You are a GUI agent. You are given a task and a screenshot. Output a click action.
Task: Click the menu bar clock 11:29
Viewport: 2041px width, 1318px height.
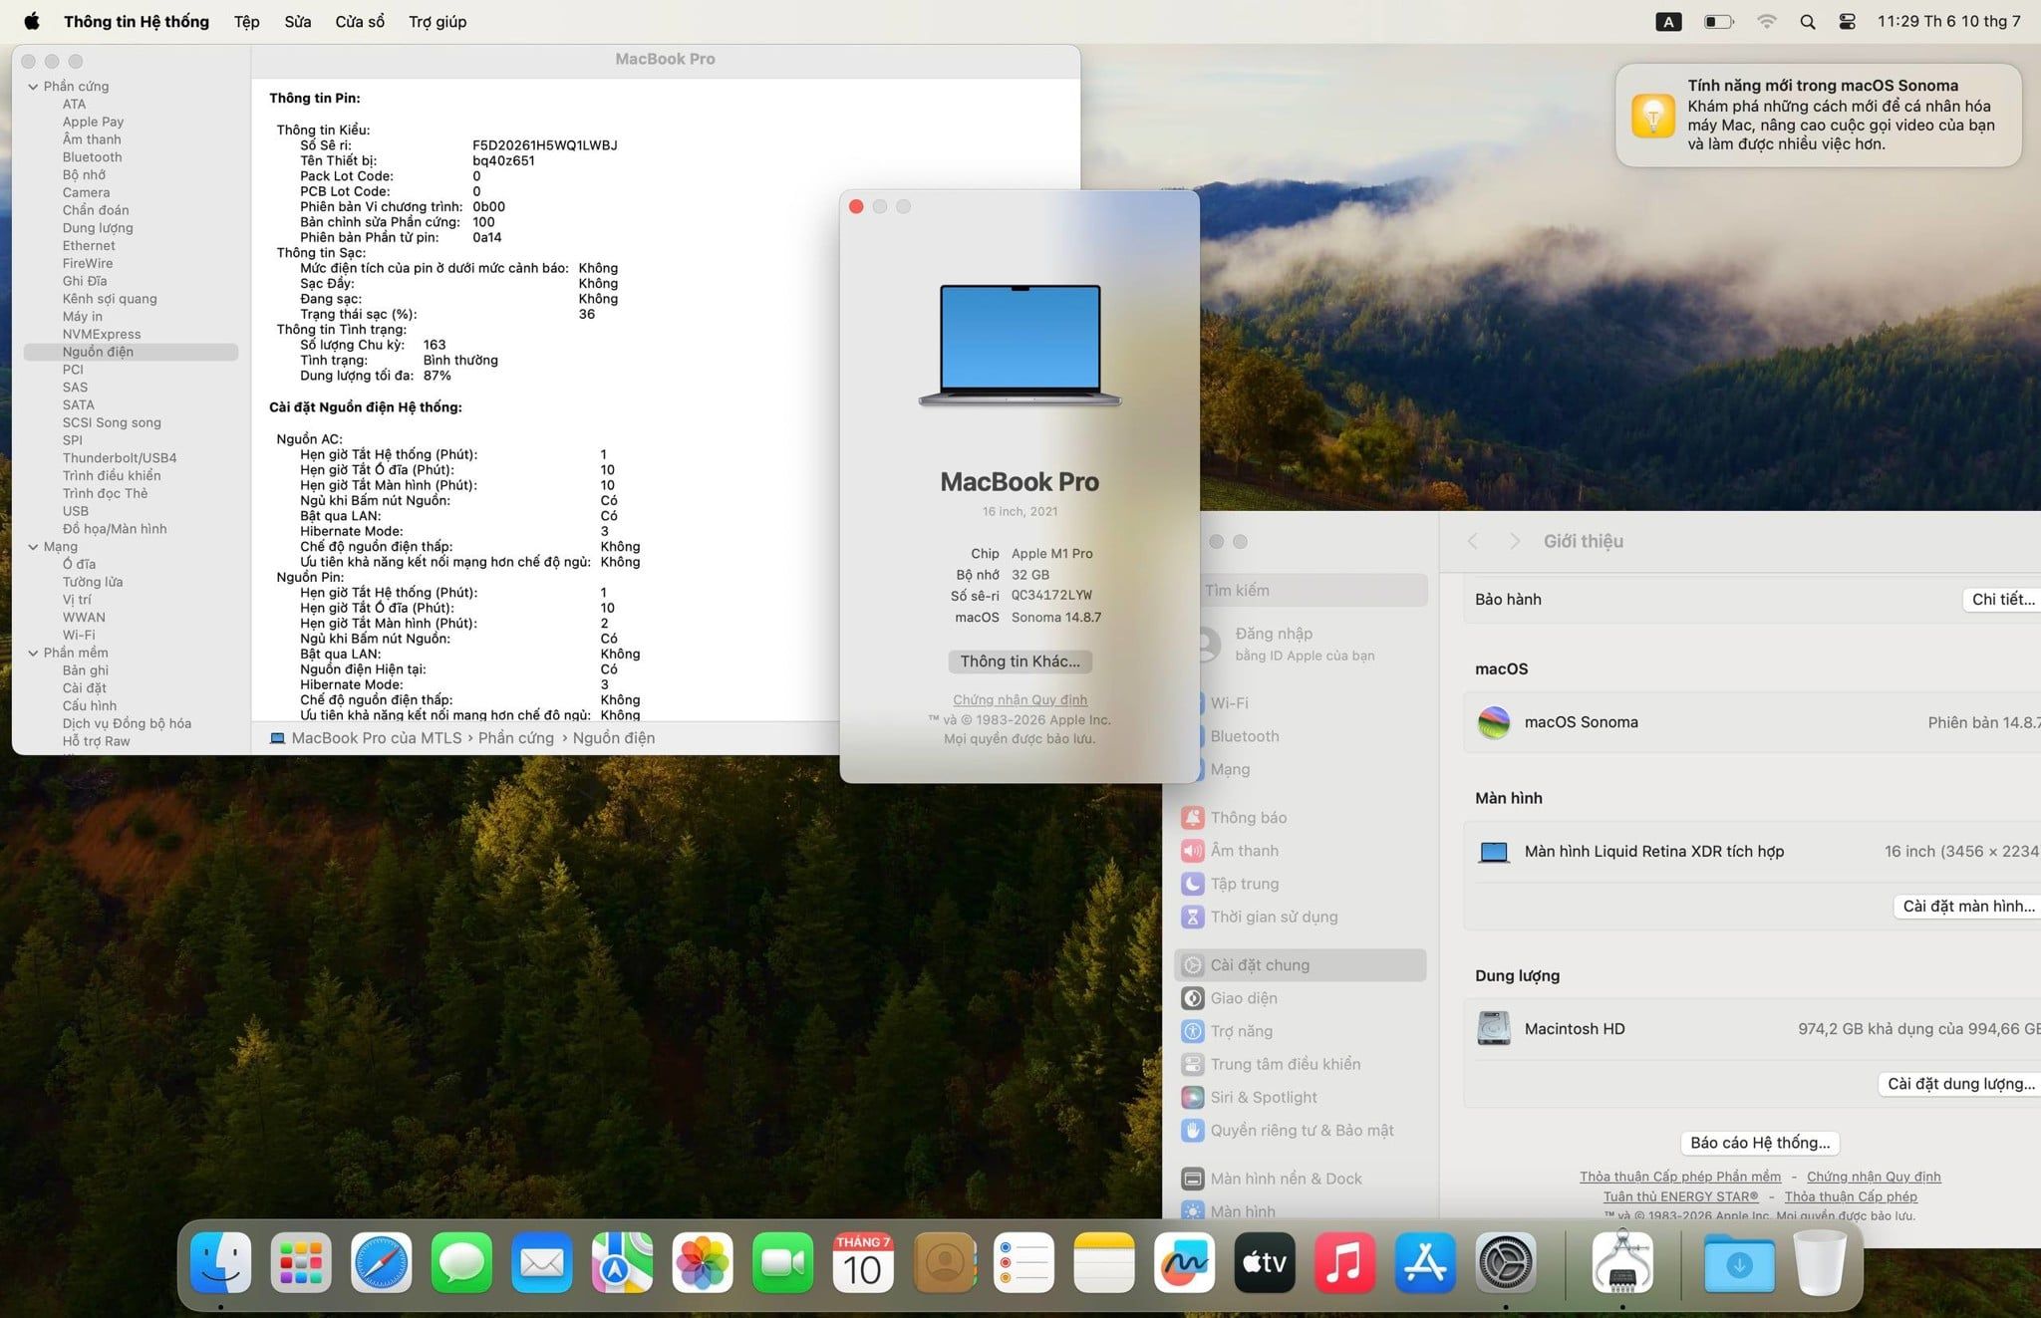pos(1948,21)
